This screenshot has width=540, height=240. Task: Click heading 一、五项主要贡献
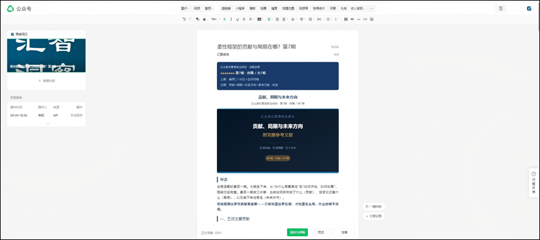[235, 219]
